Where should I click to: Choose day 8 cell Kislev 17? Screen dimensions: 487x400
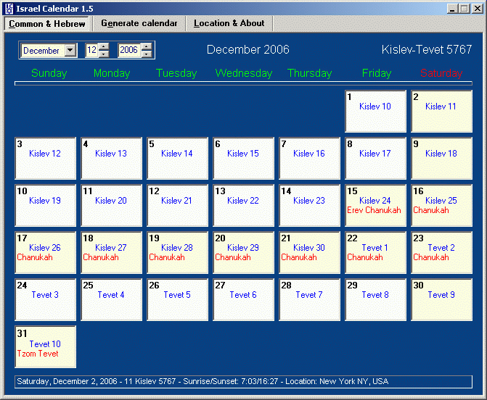(375, 159)
